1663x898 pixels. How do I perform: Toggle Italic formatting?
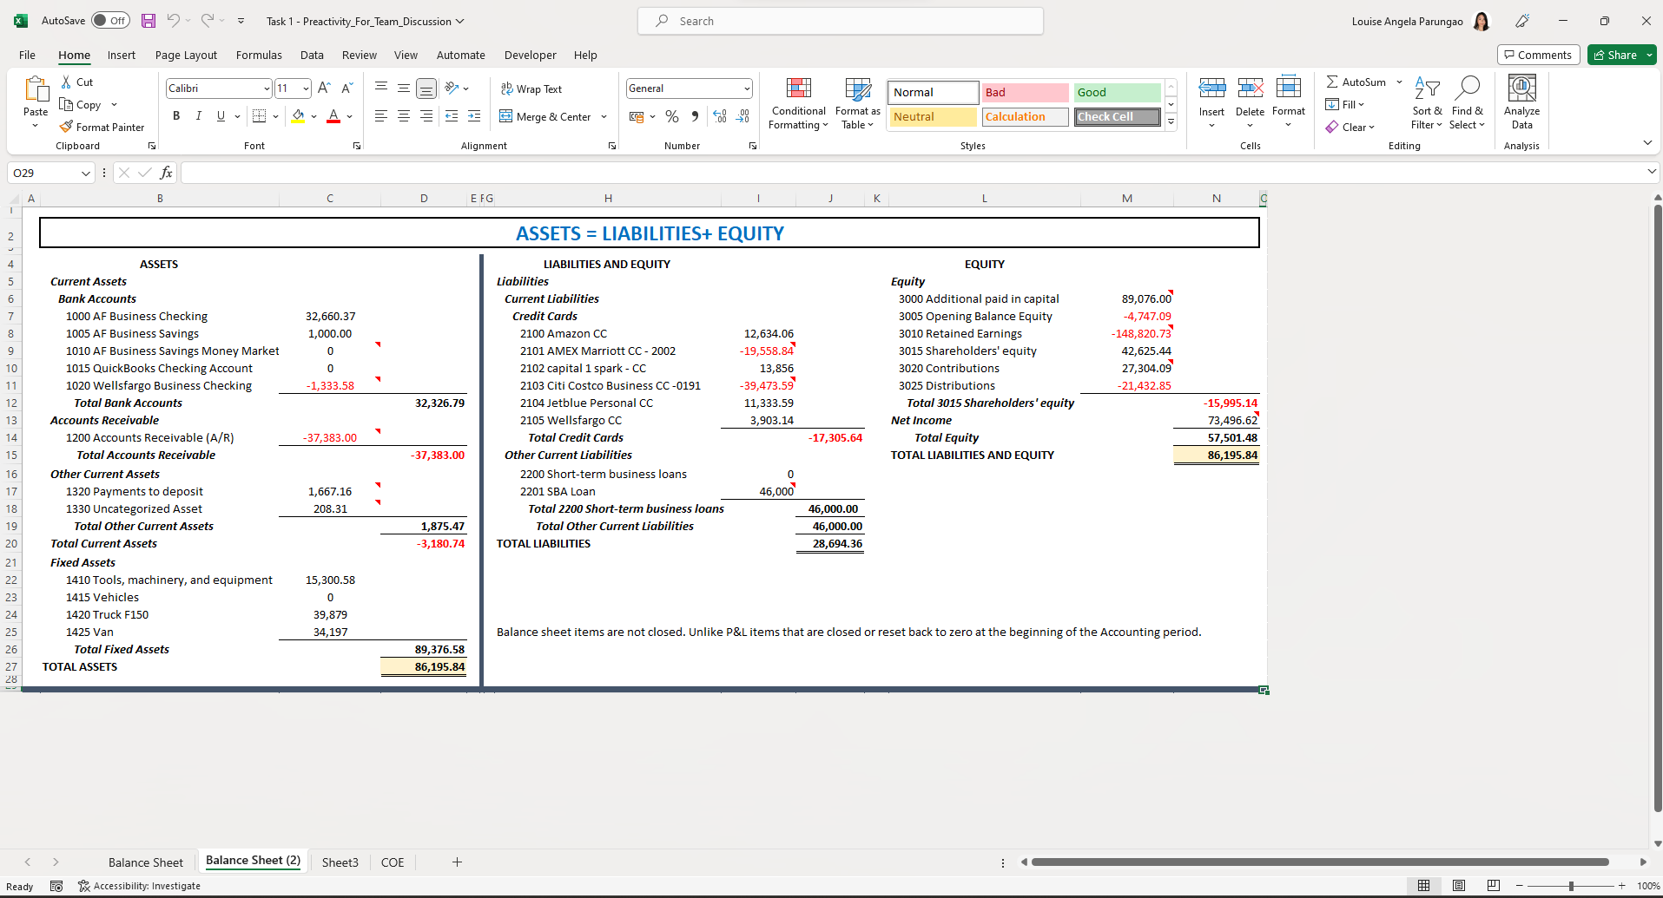(198, 116)
